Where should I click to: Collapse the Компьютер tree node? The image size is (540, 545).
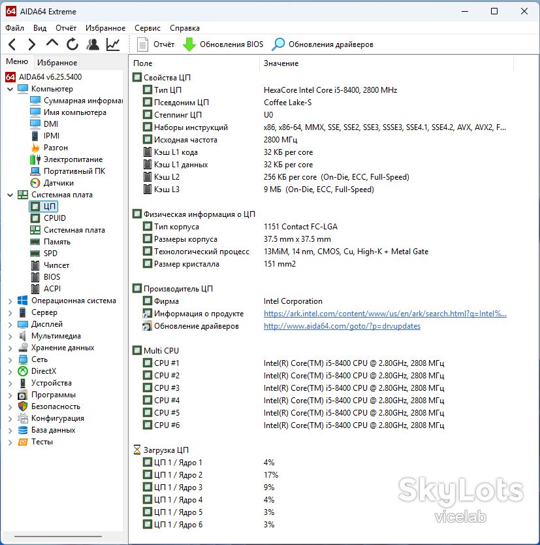coord(10,89)
